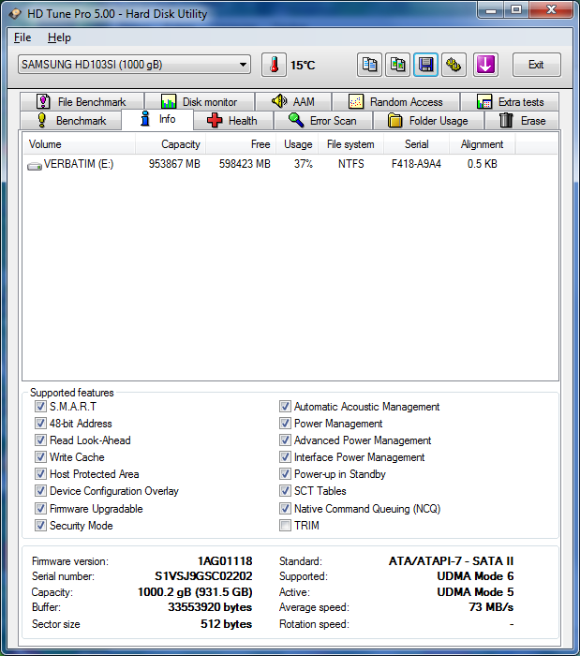The width and height of the screenshot is (580, 656).
Task: Click the floppy disk save icon
Action: click(426, 65)
